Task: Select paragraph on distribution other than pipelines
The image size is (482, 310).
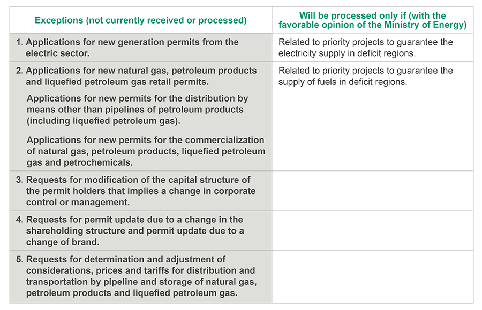Action: click(137, 110)
